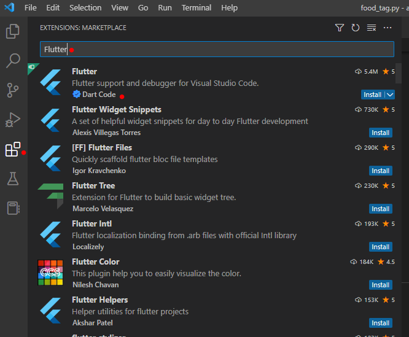Install Flutter Helpers extension
Screen dimensions: 409x337
[381, 323]
